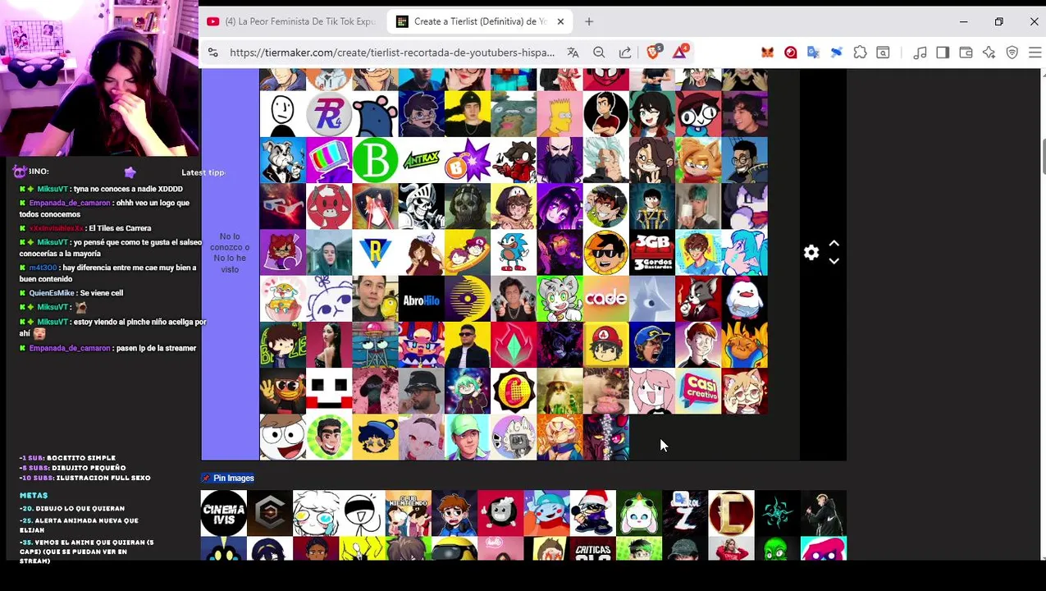Open the Brave VPN shield icon

(x=1012, y=53)
